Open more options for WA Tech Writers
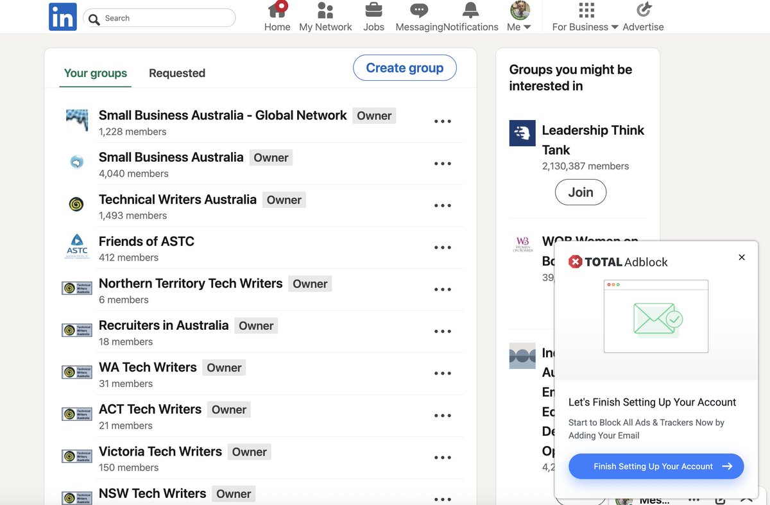 pos(443,373)
